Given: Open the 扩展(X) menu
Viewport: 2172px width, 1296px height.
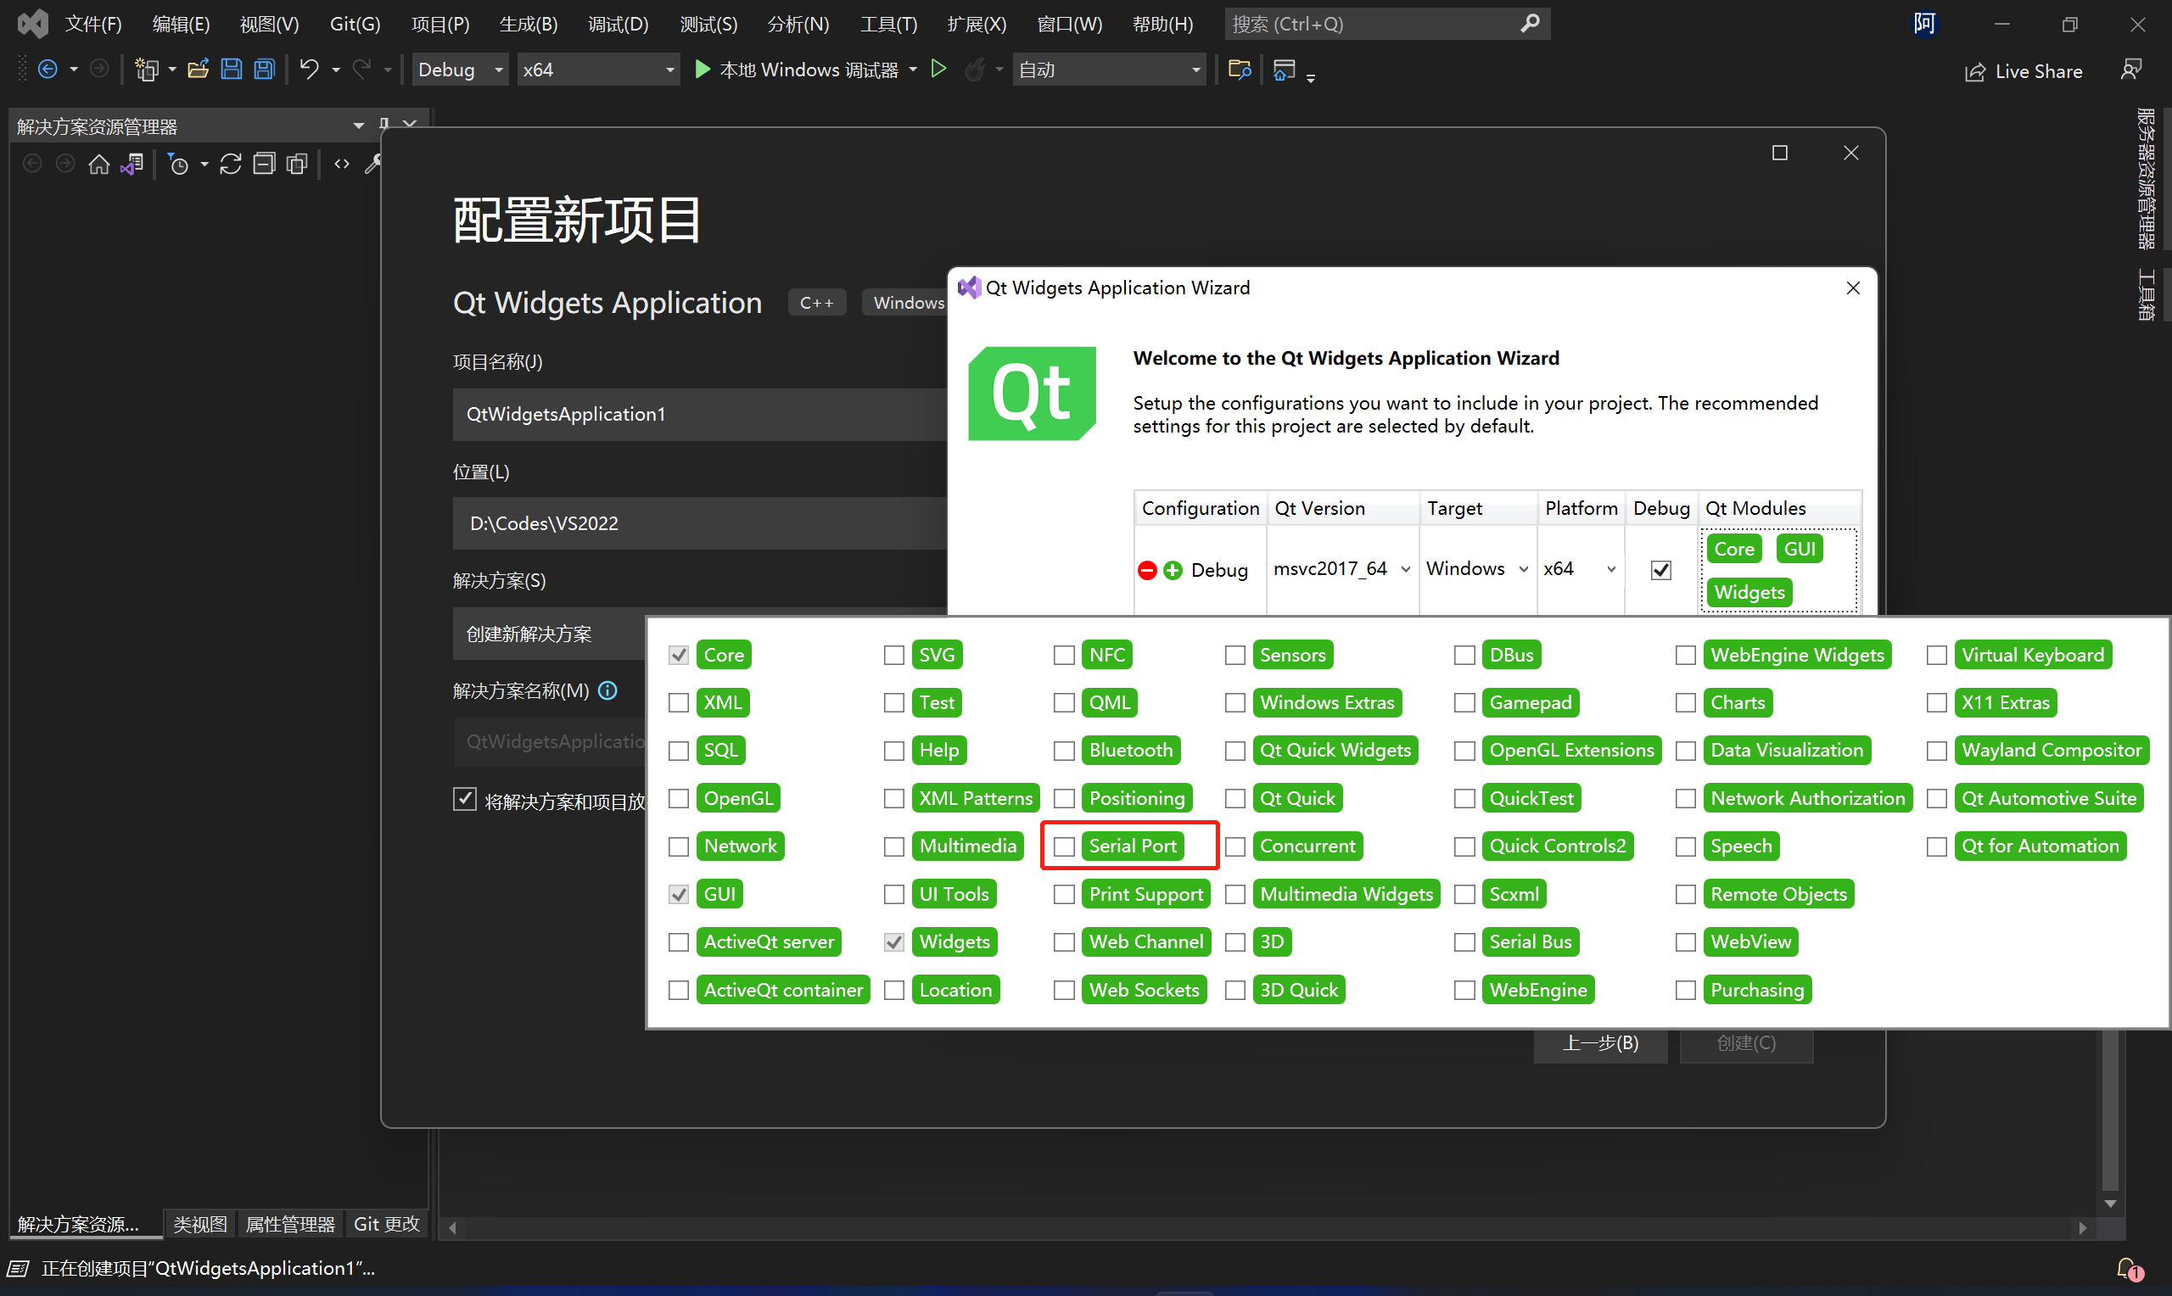Looking at the screenshot, I should tap(977, 24).
